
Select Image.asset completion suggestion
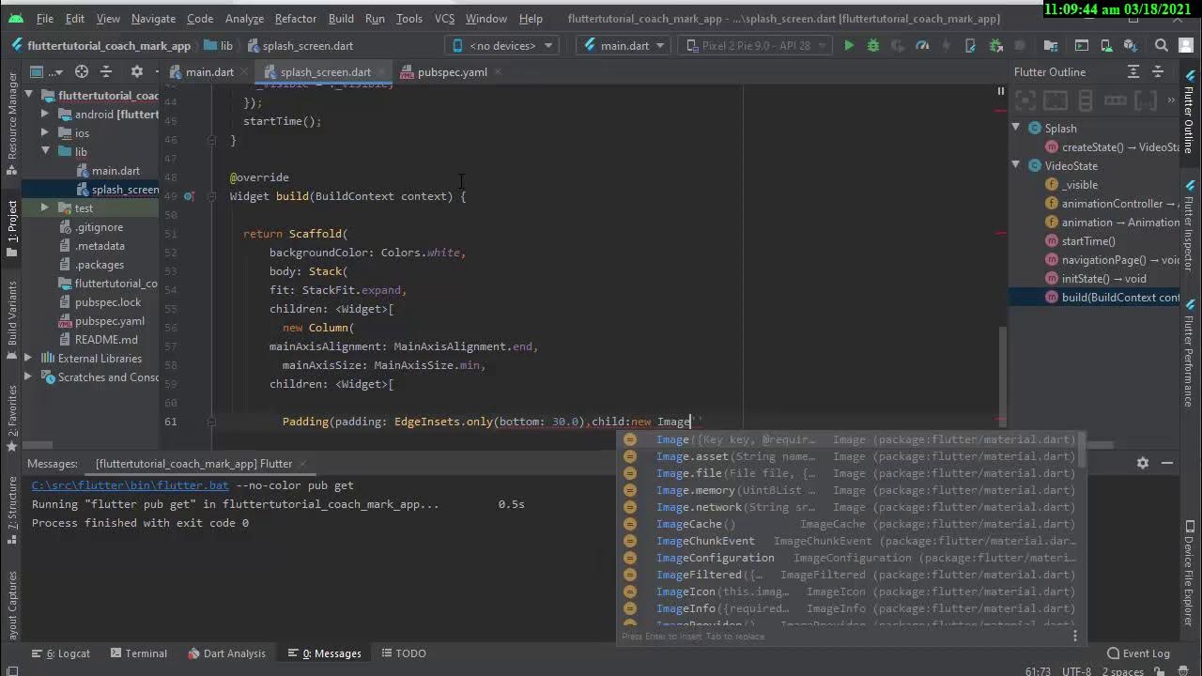point(850,456)
